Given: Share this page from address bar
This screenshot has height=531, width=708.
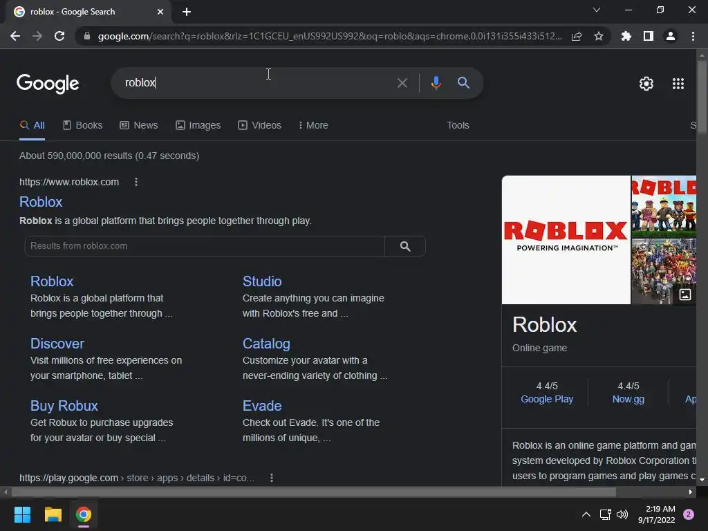Looking at the screenshot, I should 577,36.
